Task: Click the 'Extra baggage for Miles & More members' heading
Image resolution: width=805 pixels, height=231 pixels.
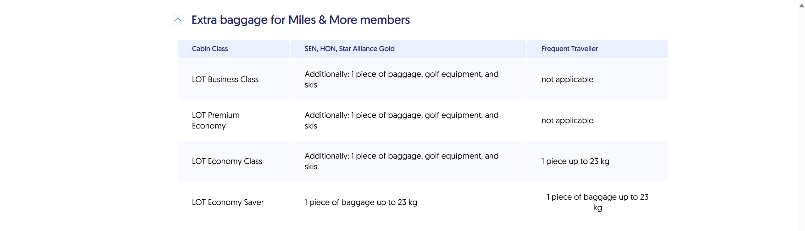Action: [300, 20]
